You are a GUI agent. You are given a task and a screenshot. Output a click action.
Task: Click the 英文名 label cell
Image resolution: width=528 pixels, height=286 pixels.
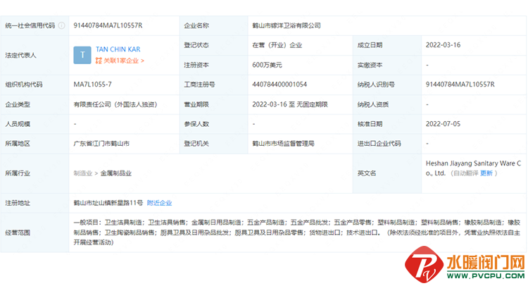(x=387, y=173)
